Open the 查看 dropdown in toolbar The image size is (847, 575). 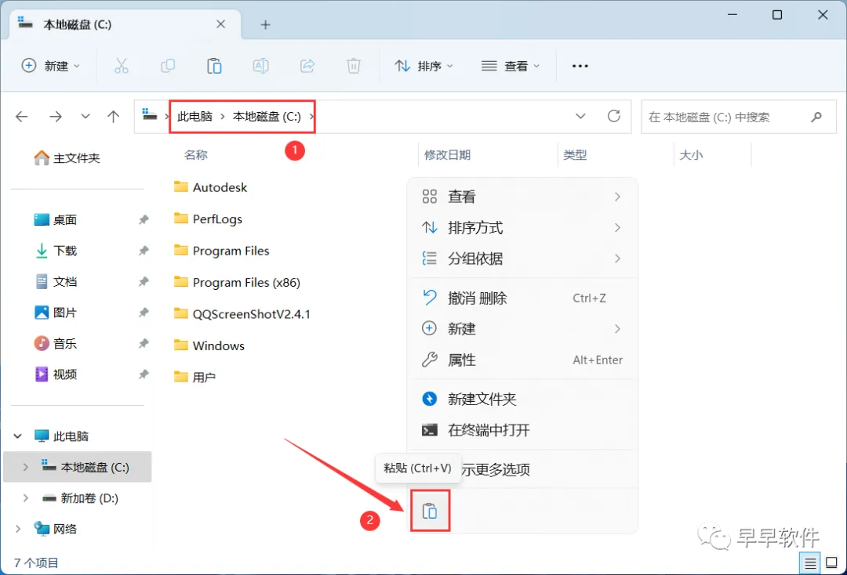pos(511,66)
